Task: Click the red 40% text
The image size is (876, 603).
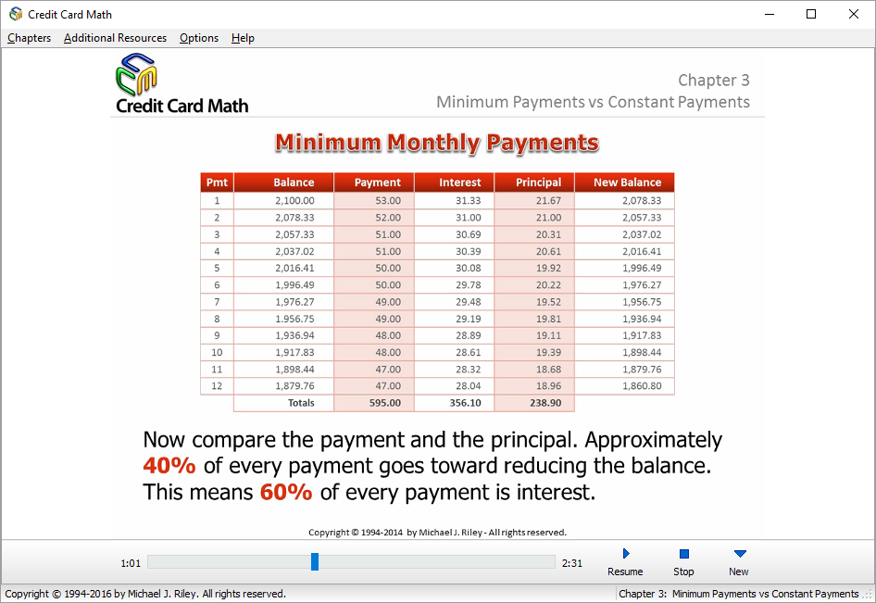Action: pos(169,466)
